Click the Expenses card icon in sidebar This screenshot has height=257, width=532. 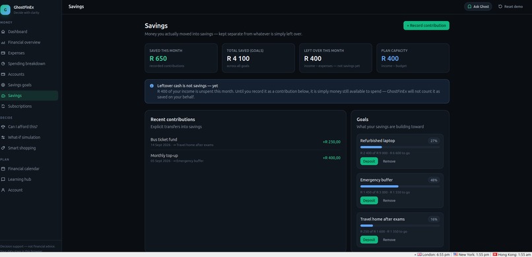pos(3,53)
